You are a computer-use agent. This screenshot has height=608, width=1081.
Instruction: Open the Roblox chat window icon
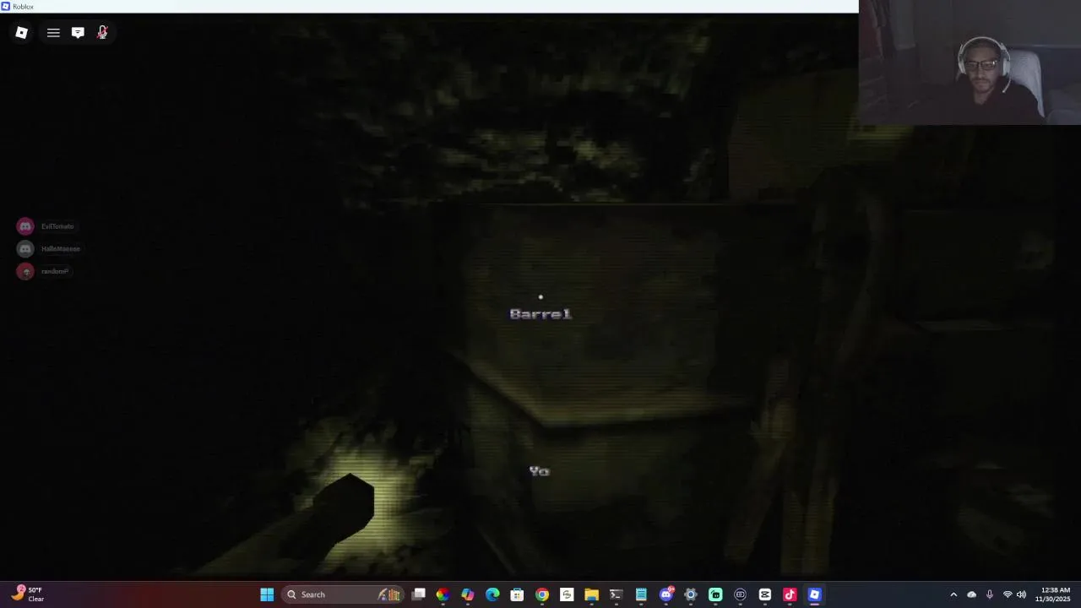pos(78,32)
